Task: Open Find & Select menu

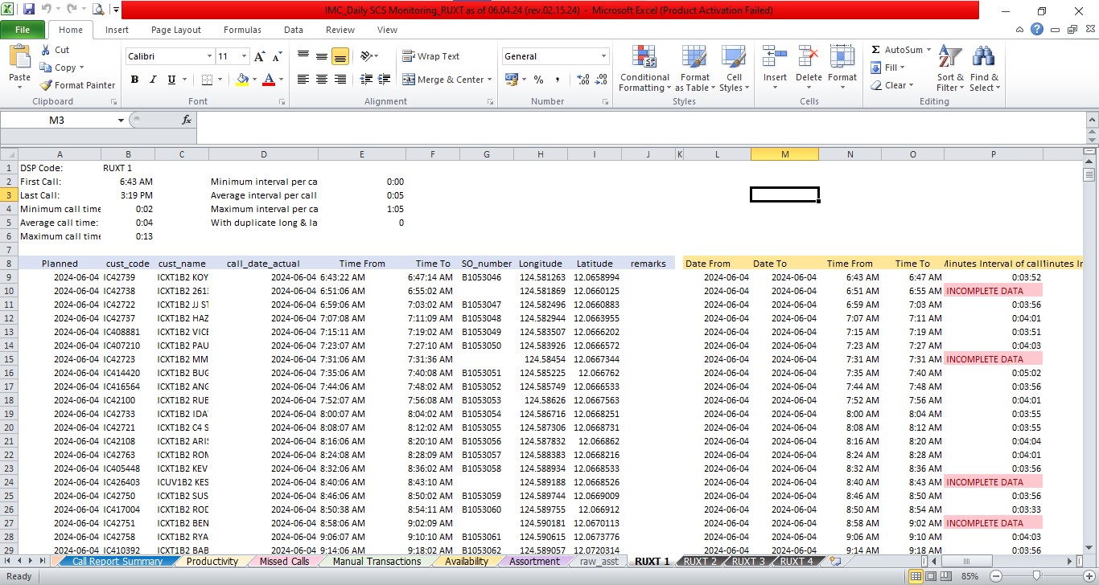Action: click(x=984, y=69)
